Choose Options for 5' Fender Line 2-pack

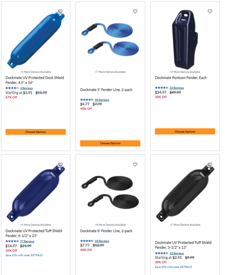coord(110,143)
